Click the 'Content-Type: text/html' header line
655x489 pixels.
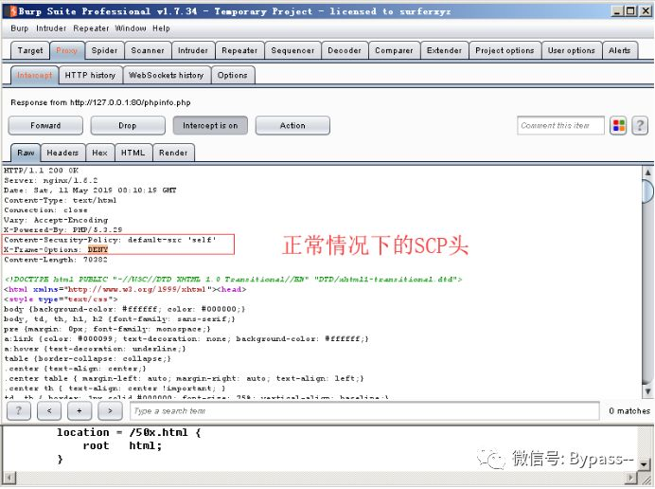[61, 200]
